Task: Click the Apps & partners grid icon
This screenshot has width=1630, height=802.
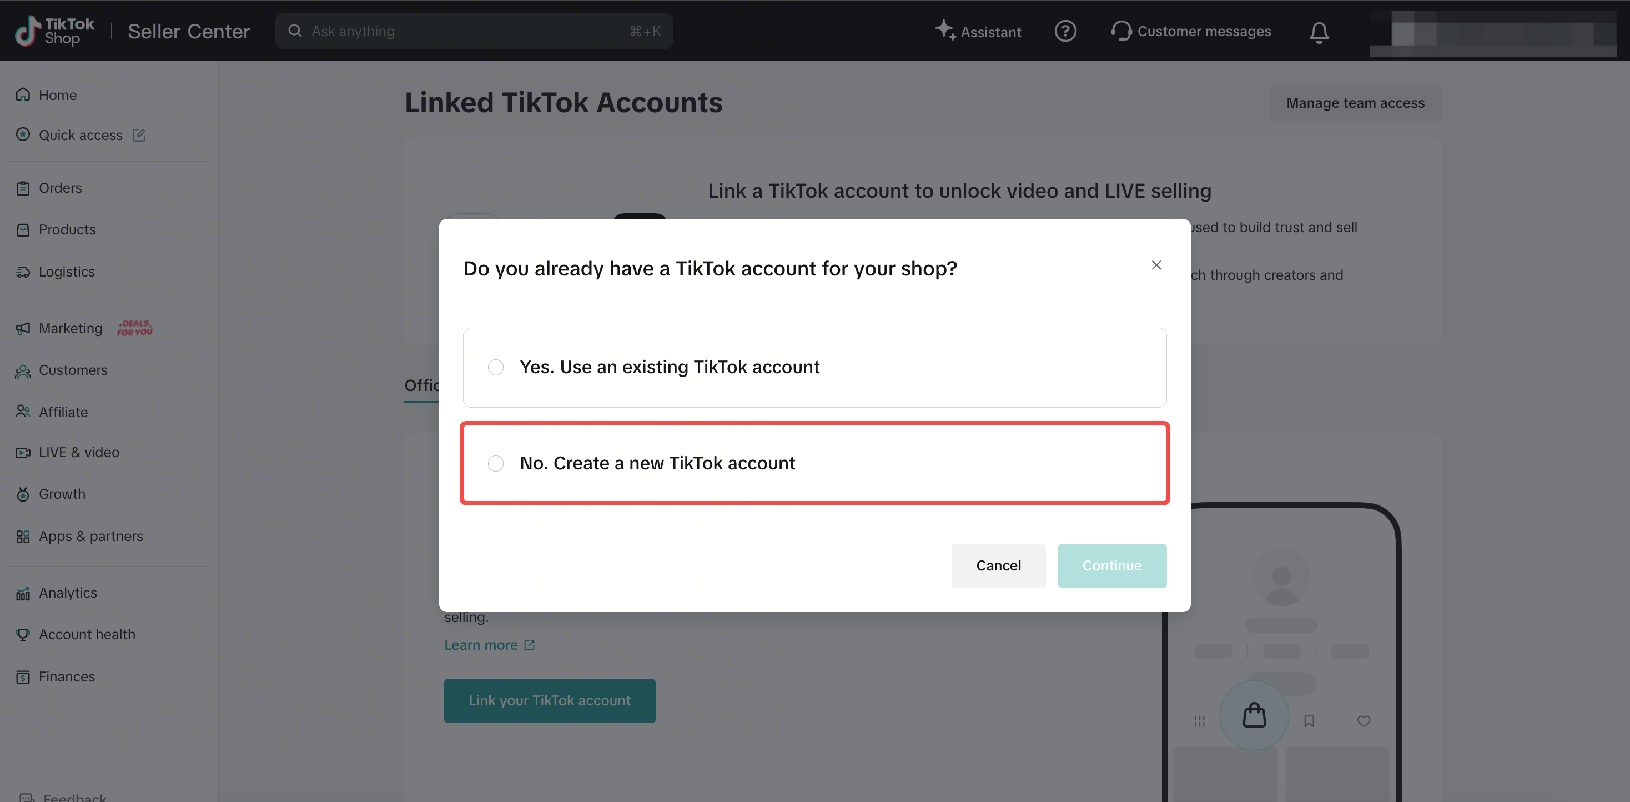Action: coord(23,537)
